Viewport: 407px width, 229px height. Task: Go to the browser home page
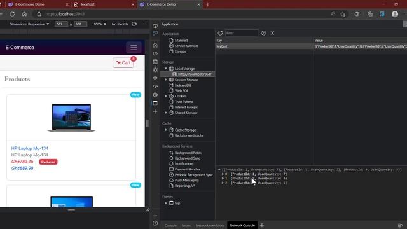pos(24,14)
